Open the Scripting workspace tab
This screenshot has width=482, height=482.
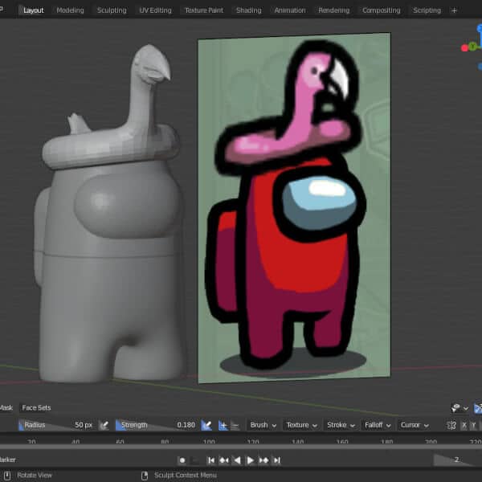pyautogui.click(x=427, y=10)
